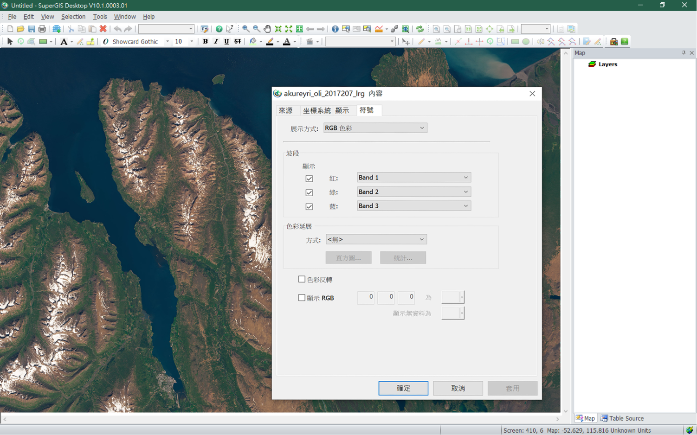Check the 顯示 RGB checkbox
697x435 pixels.
(302, 297)
